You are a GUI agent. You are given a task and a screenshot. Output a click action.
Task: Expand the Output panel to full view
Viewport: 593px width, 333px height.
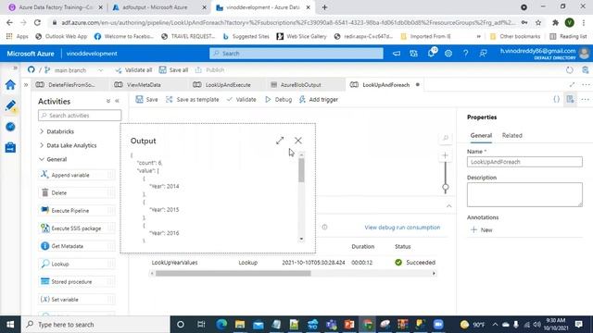click(280, 141)
